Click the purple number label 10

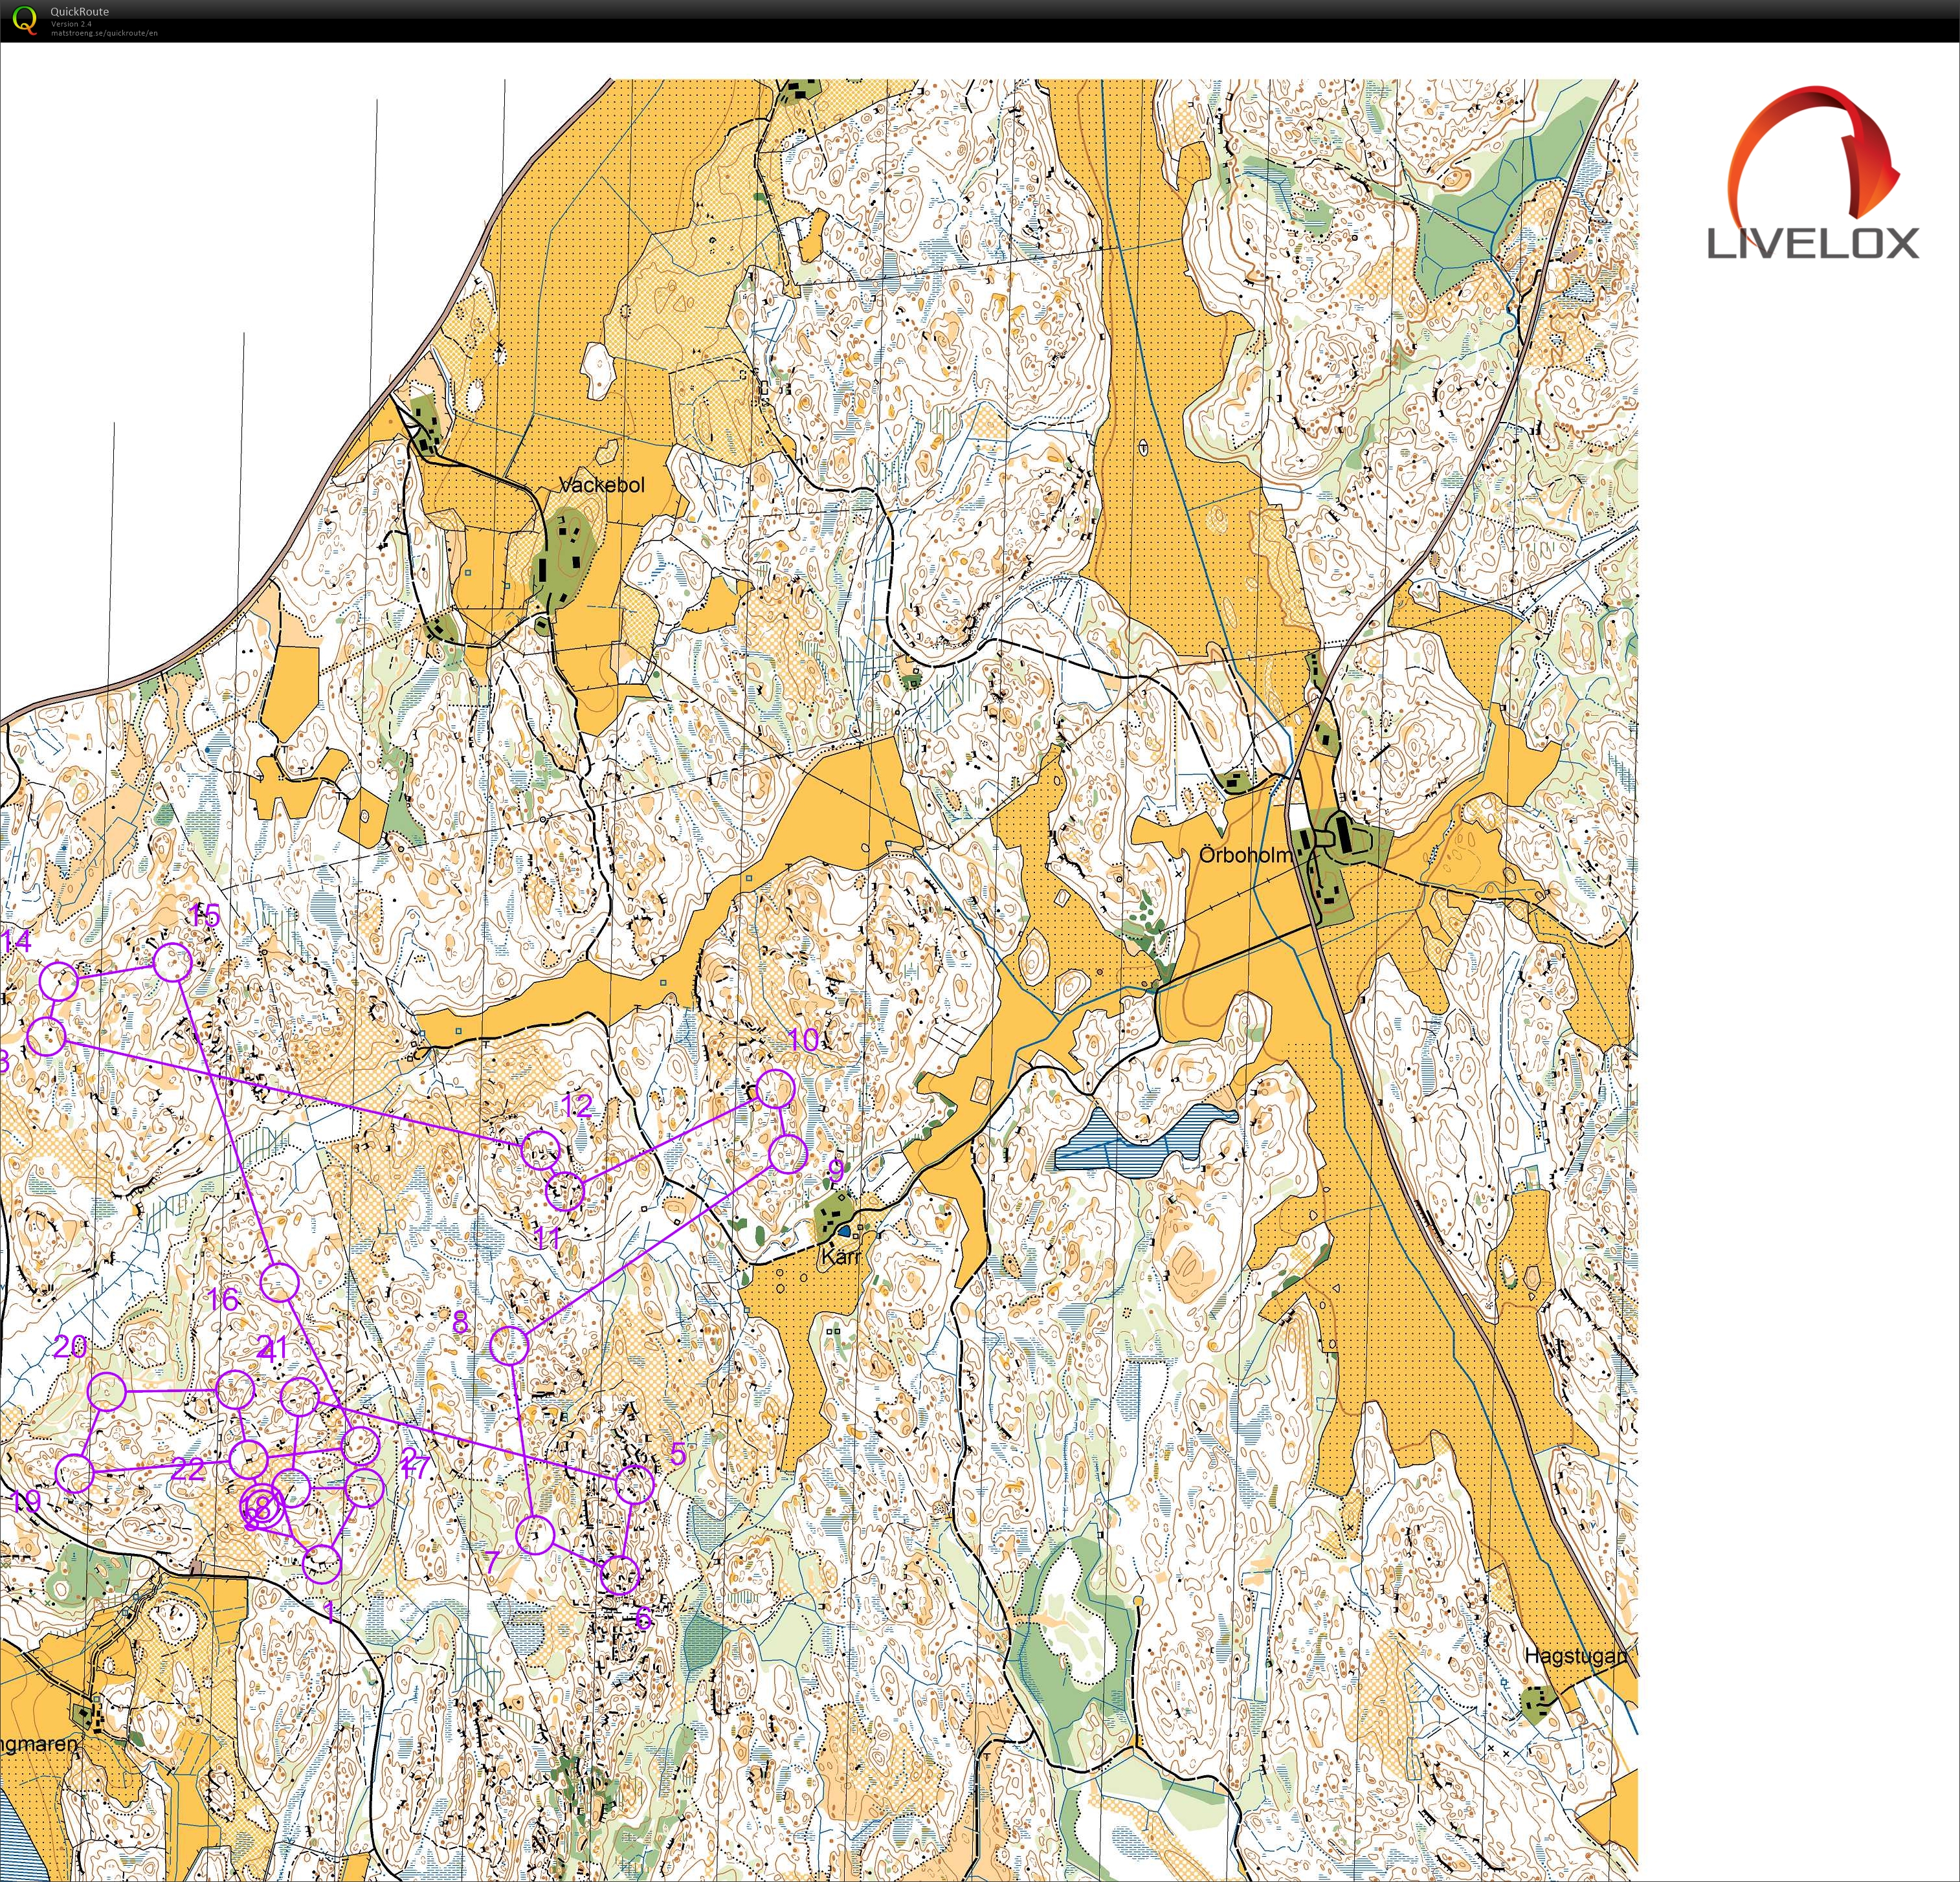(804, 1041)
